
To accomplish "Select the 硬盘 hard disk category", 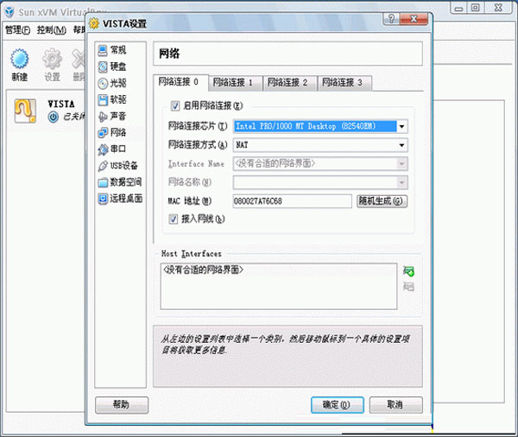I will pos(112,66).
